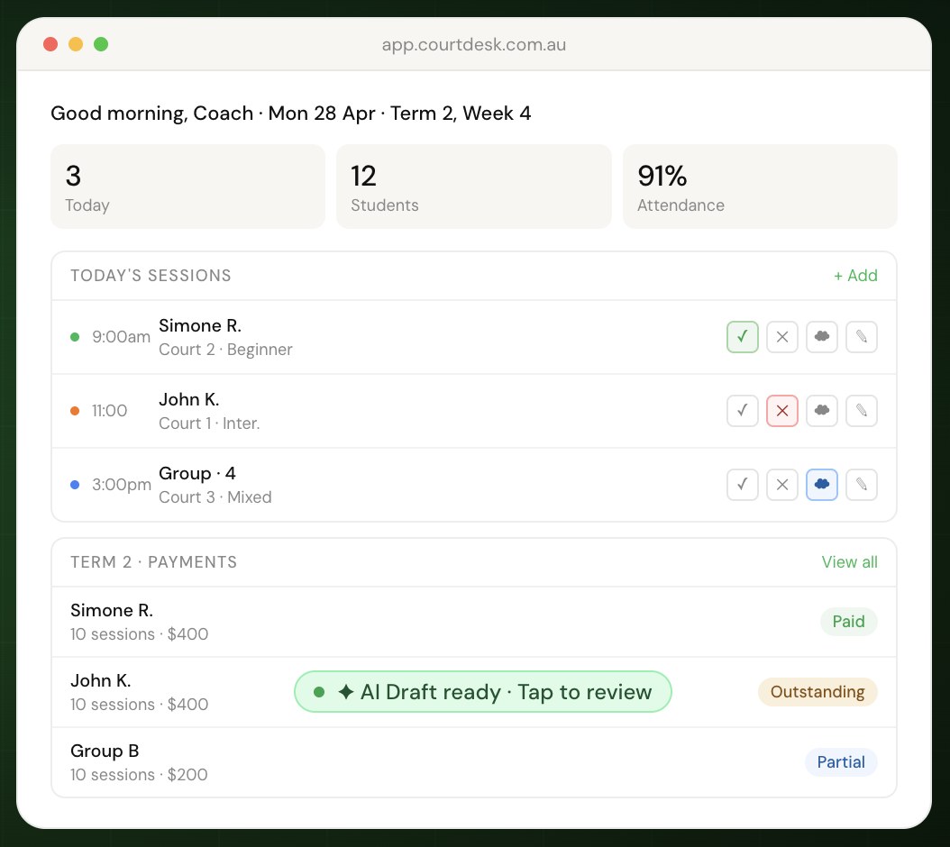Toggle absent mark for John K. session

[782, 411]
